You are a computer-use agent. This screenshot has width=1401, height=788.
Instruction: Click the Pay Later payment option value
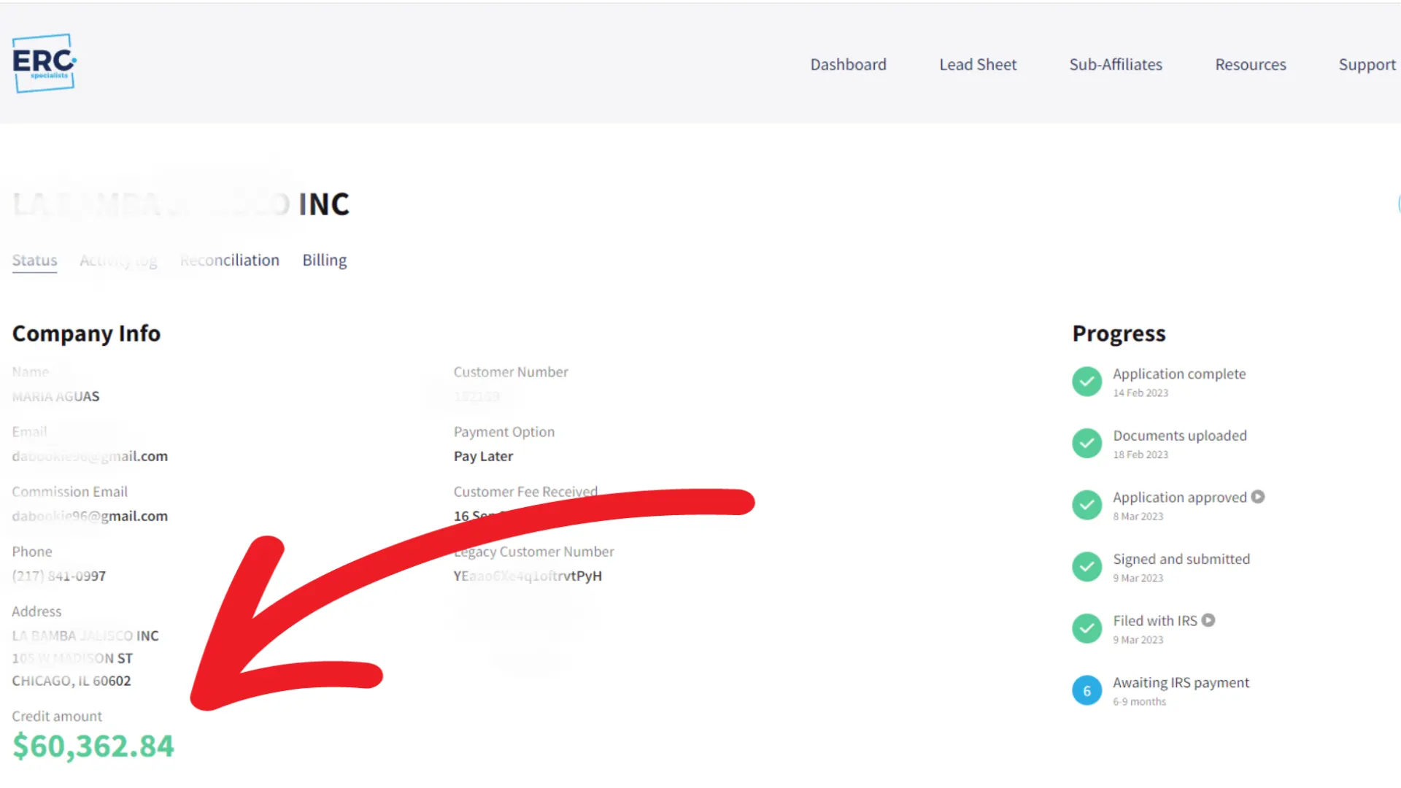[x=483, y=456]
